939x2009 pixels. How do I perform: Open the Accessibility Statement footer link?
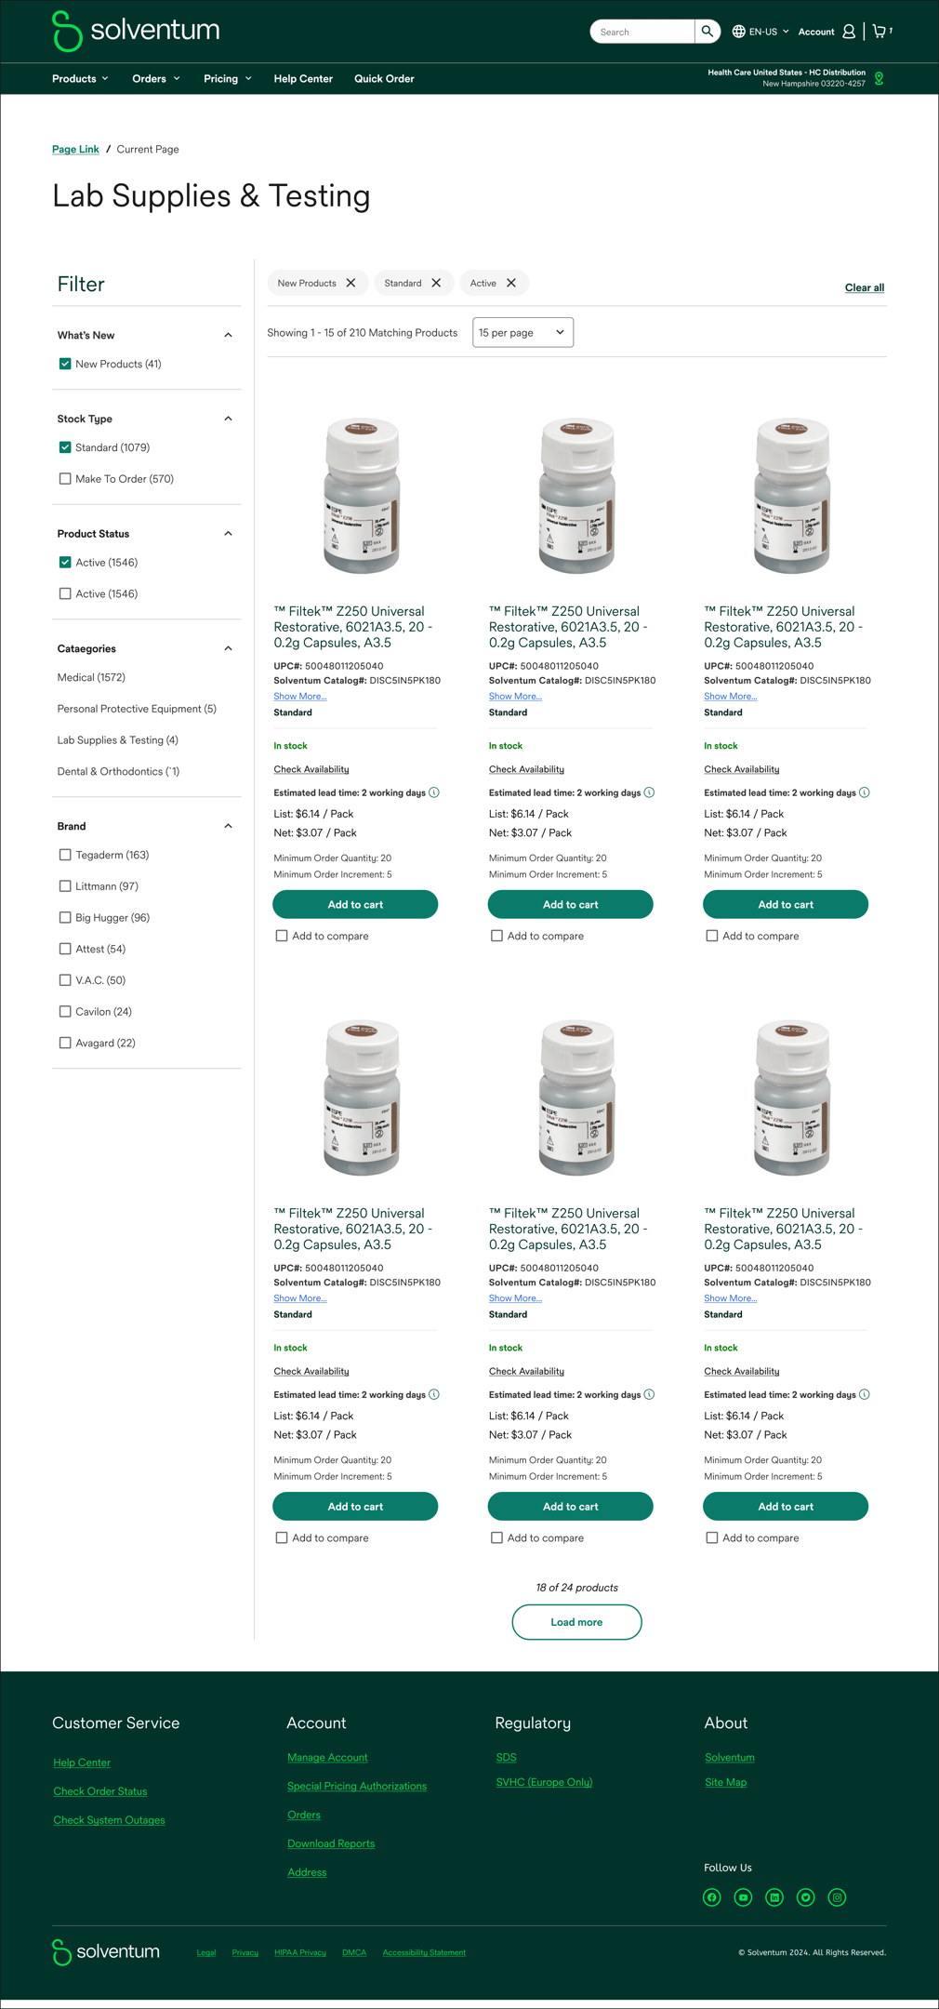(424, 1952)
